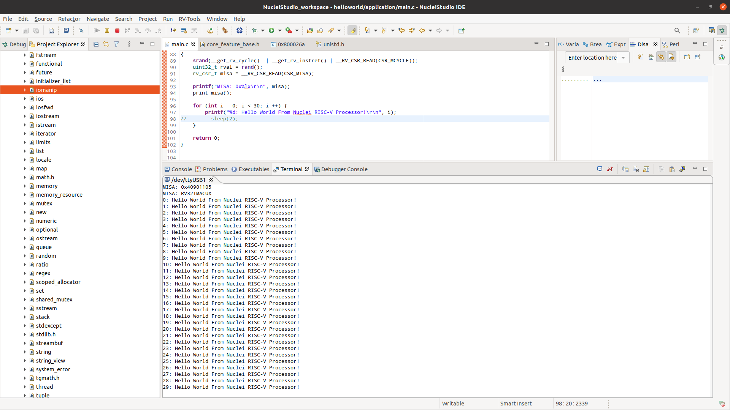Click Clear Terminal icon
The width and height of the screenshot is (730, 410).
click(636, 169)
